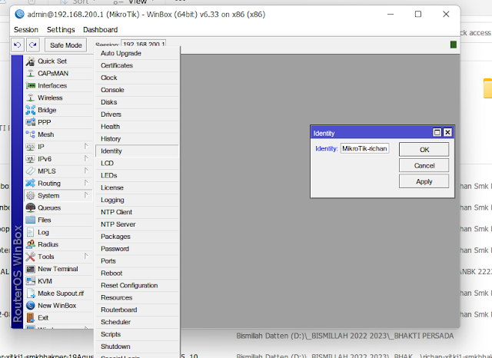The width and height of the screenshot is (492, 358).
Task: Close the Identity dialog window
Action: pos(447,133)
